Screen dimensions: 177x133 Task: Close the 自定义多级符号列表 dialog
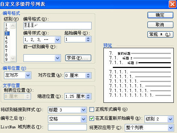pos(172,4)
